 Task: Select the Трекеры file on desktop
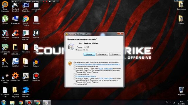[x=36, y=20]
